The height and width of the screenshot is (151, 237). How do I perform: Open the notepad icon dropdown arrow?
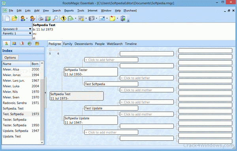[75, 19]
